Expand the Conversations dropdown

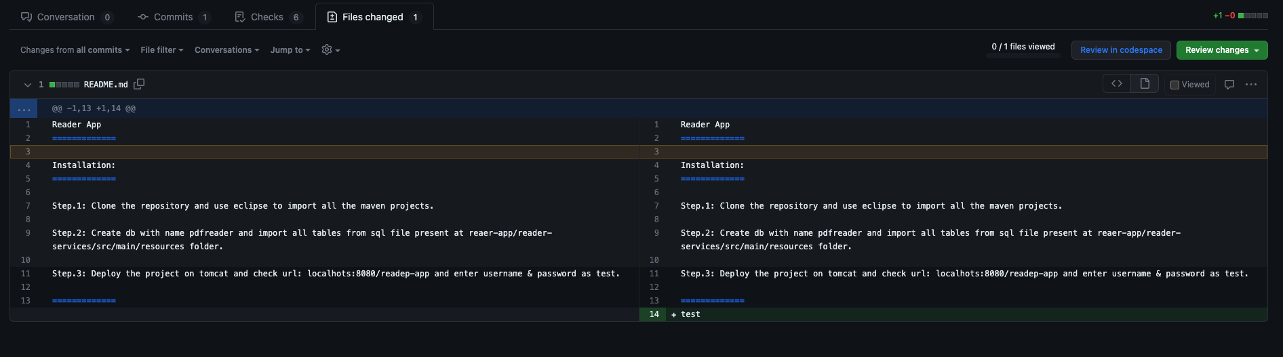226,50
